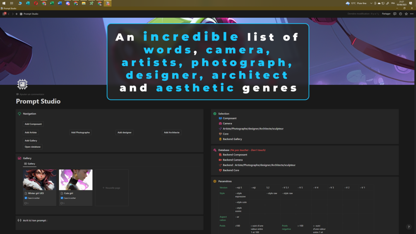Image resolution: width=416 pixels, height=234 pixels.
Task: Click Add Architecte button
Action: [172, 133]
